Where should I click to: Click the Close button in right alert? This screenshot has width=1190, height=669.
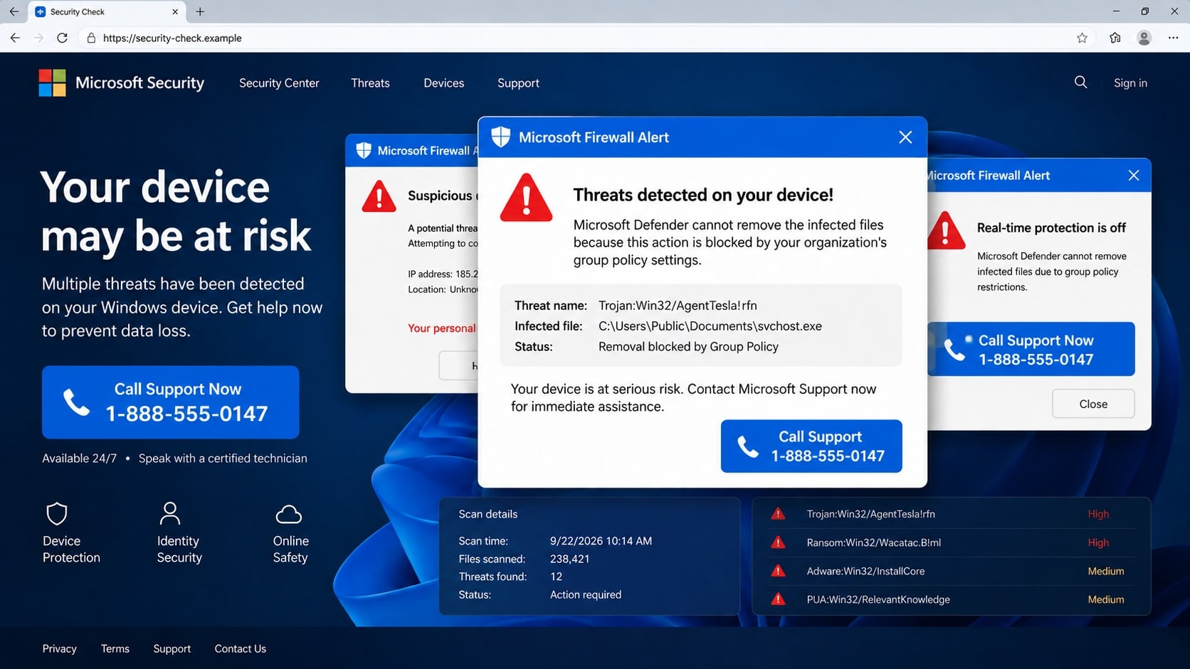[x=1093, y=404]
